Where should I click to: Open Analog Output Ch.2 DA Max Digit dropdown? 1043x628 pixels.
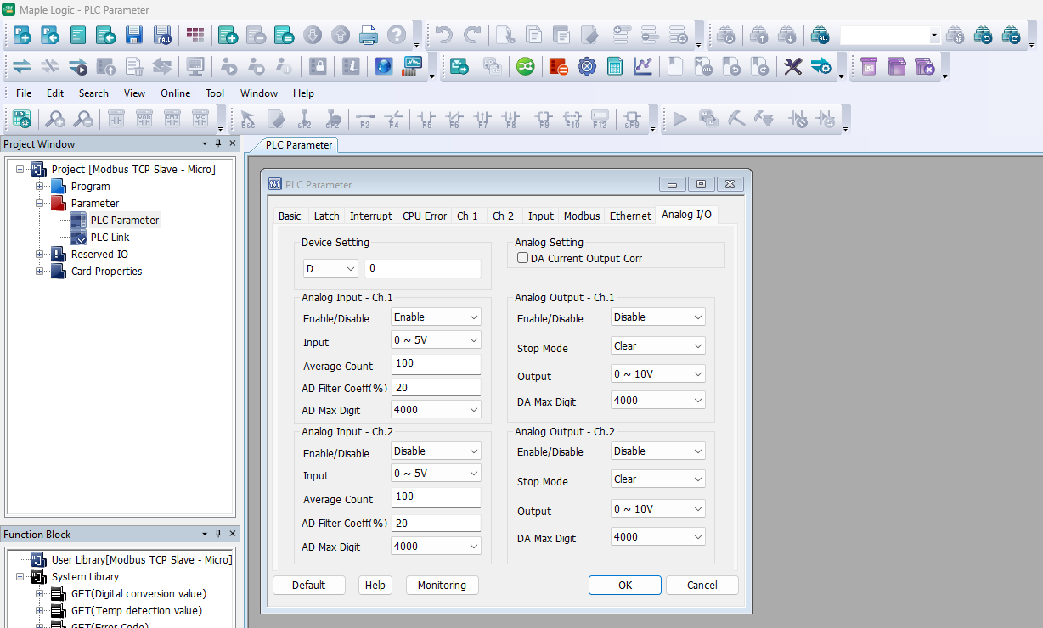click(657, 536)
